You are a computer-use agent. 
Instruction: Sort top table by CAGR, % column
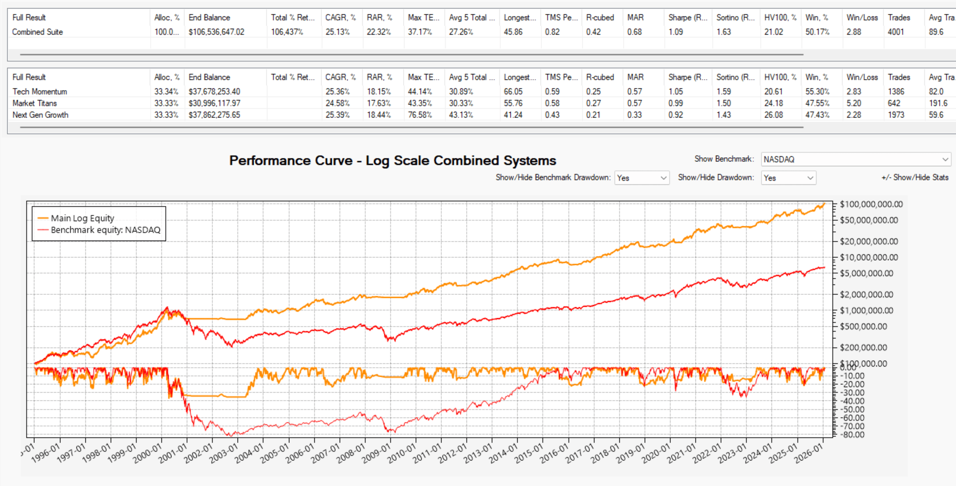[340, 17]
